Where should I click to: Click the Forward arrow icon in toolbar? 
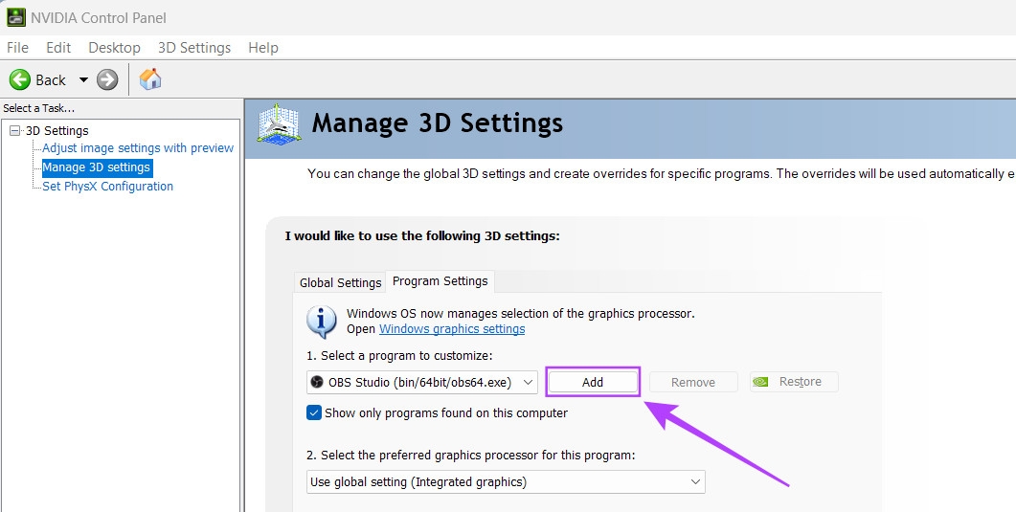(107, 79)
